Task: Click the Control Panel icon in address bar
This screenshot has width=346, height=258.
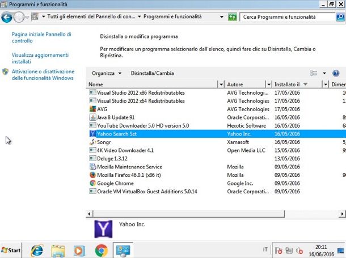Action: tap(35, 16)
